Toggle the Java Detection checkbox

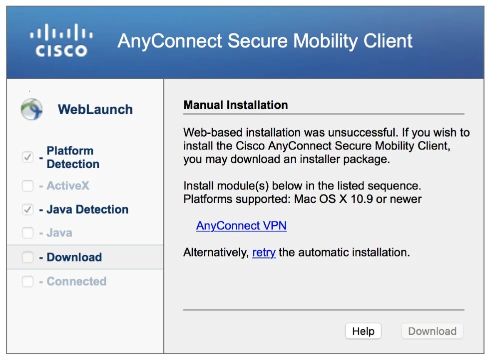[27, 209]
